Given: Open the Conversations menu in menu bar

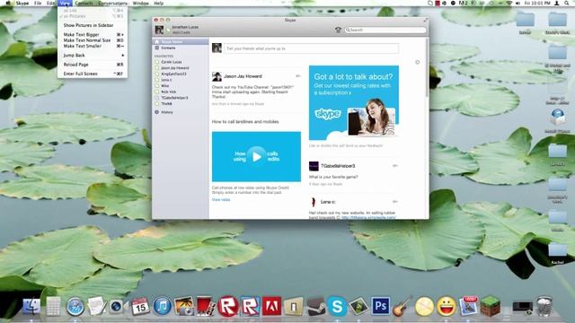Looking at the screenshot, I should 112,3.
